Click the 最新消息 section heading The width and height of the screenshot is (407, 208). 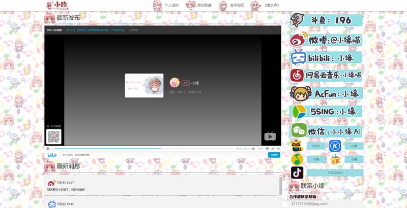pyautogui.click(x=68, y=166)
